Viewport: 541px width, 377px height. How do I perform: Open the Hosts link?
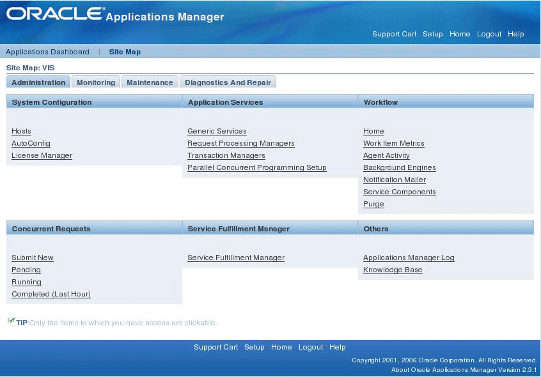21,131
